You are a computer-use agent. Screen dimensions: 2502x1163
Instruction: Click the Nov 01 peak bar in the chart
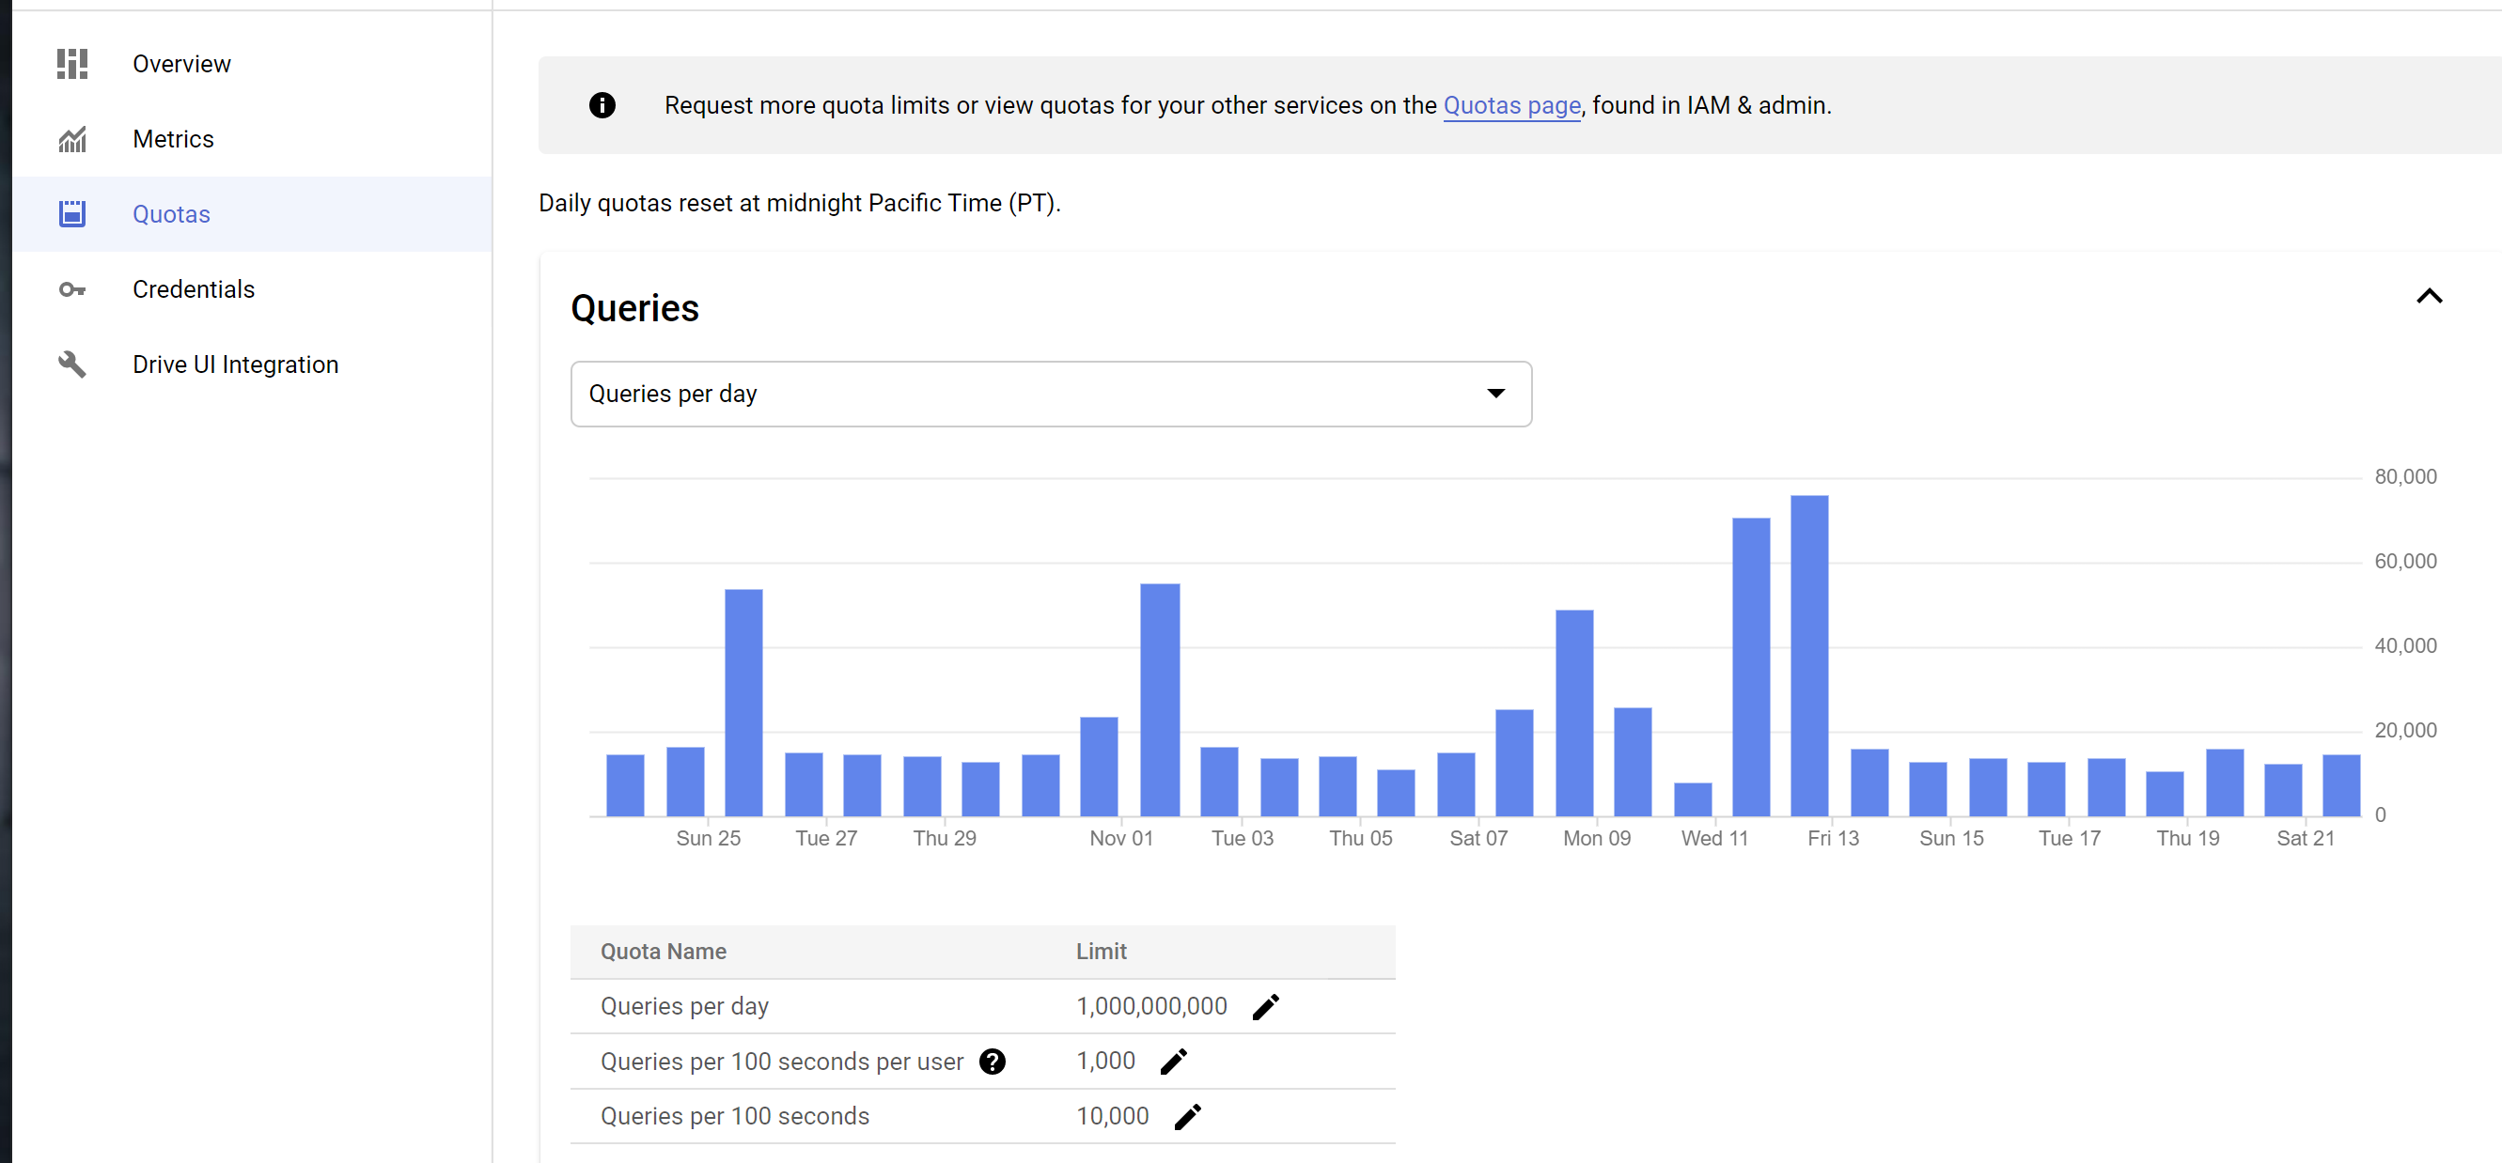1160,699
